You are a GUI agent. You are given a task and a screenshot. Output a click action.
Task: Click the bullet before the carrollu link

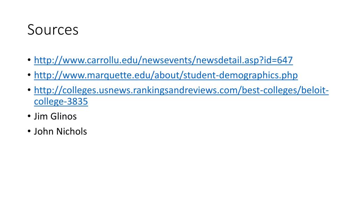coord(29,60)
